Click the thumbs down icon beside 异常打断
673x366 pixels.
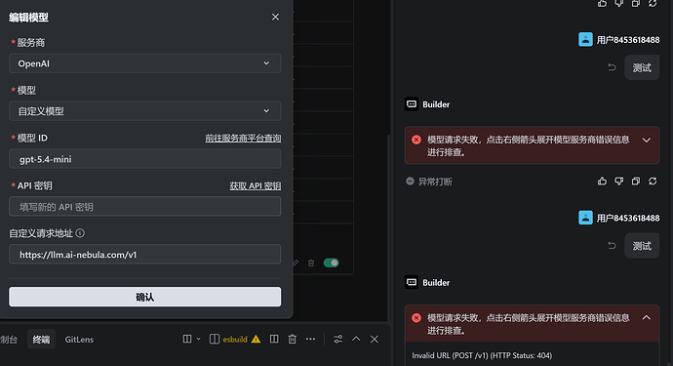619,182
